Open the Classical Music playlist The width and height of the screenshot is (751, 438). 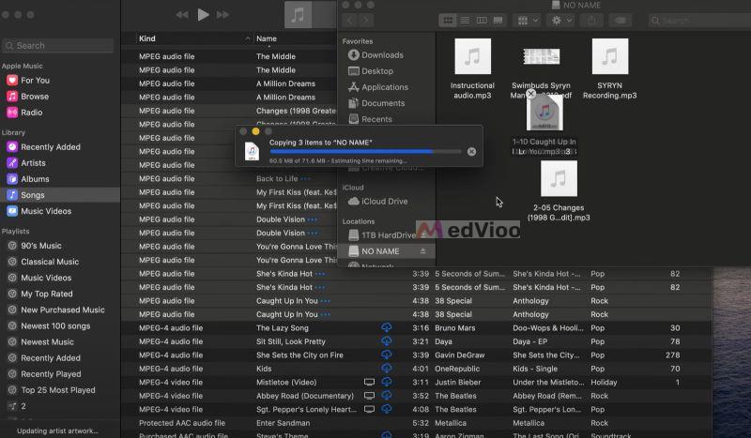coord(50,262)
